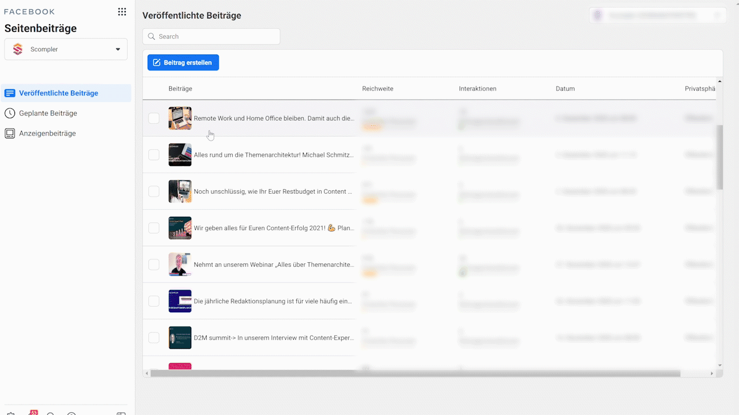
Task: Check the box beside the Restbudget post
Action: [154, 191]
